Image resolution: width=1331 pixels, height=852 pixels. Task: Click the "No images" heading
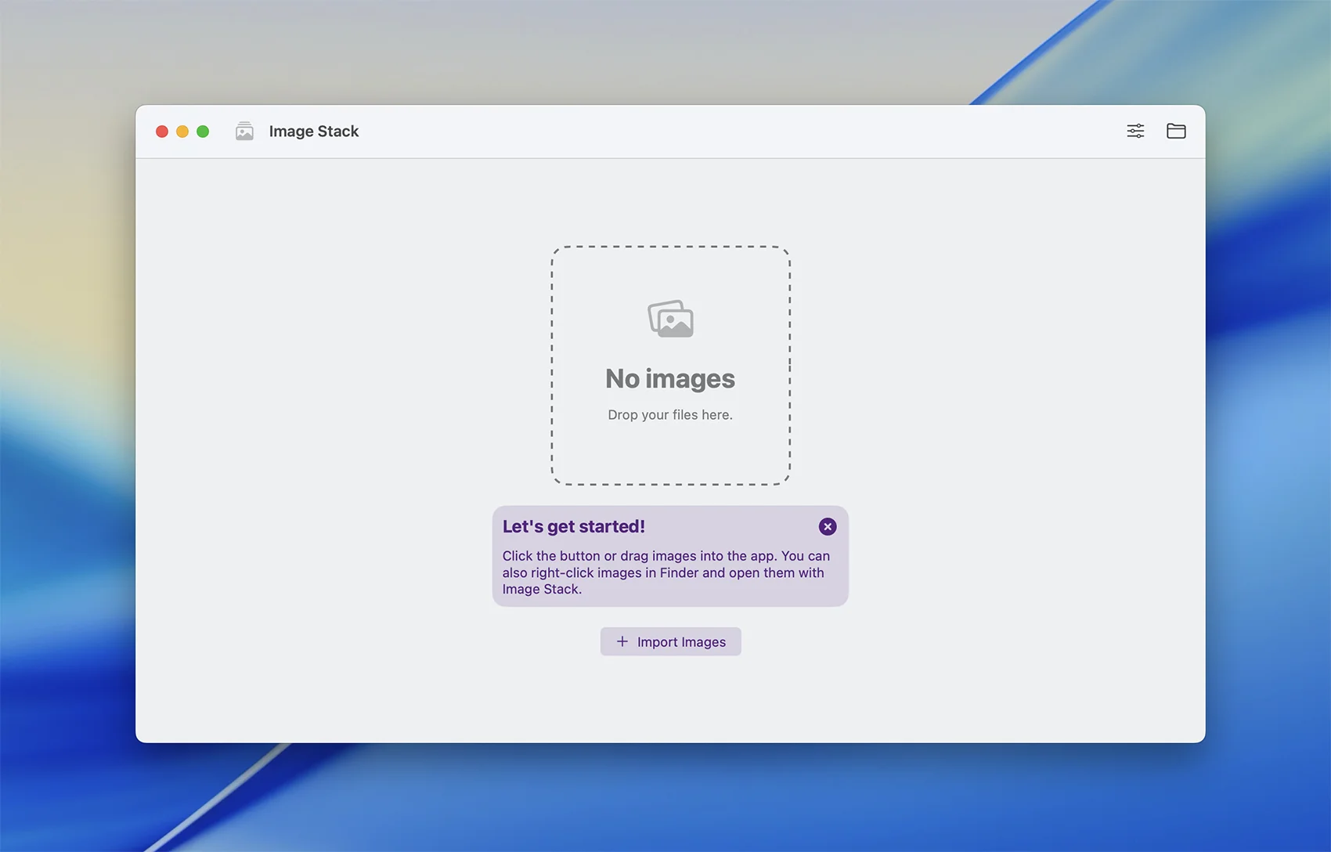click(669, 379)
